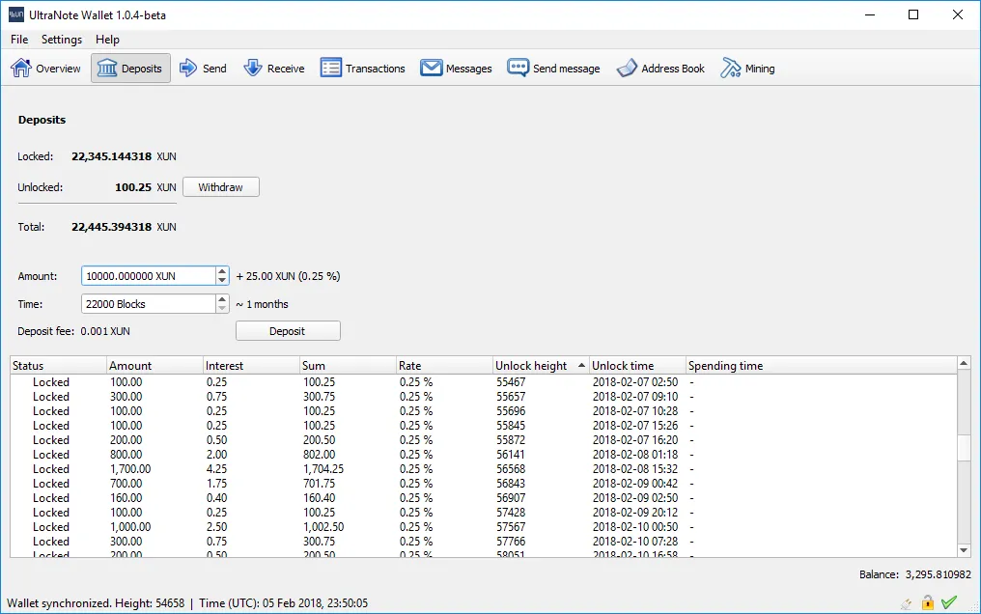Select the row with unlock height 57567
The width and height of the screenshot is (981, 614).
point(484,527)
